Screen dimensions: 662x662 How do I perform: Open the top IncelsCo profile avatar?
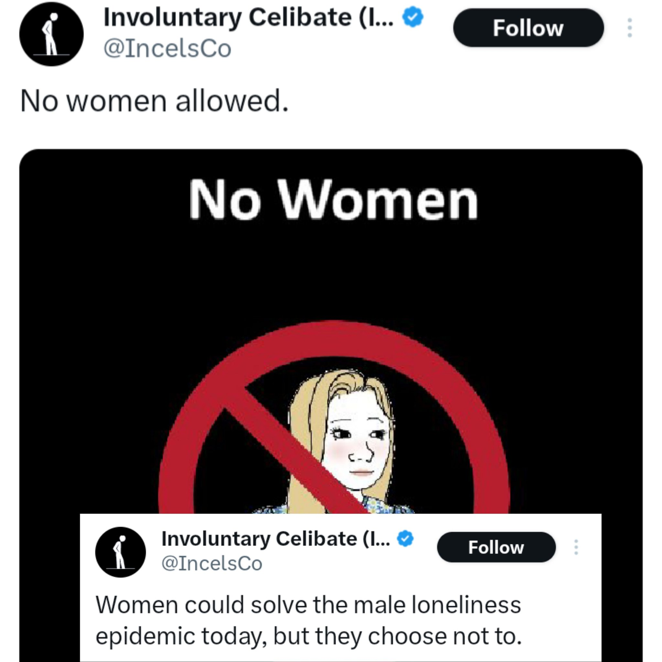pos(51,34)
